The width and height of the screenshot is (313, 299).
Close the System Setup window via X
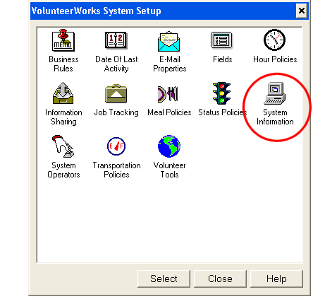point(302,11)
